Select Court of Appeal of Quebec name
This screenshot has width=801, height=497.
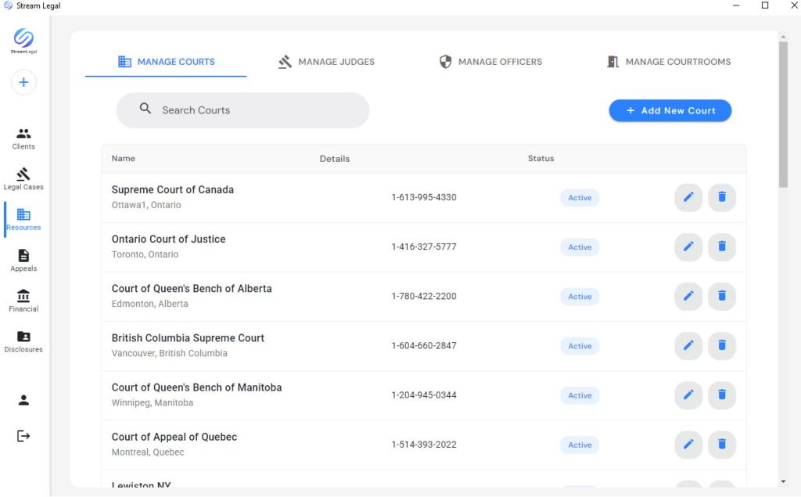click(174, 438)
